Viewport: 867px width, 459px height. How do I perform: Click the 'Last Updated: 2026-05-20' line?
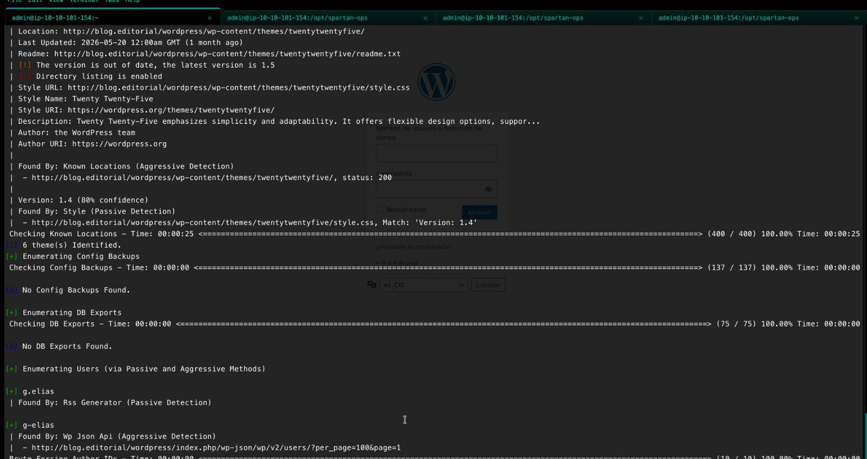(x=130, y=42)
